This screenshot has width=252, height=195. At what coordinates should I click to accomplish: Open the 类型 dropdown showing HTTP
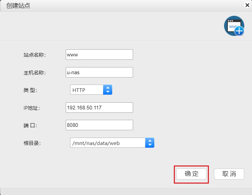[87, 90]
